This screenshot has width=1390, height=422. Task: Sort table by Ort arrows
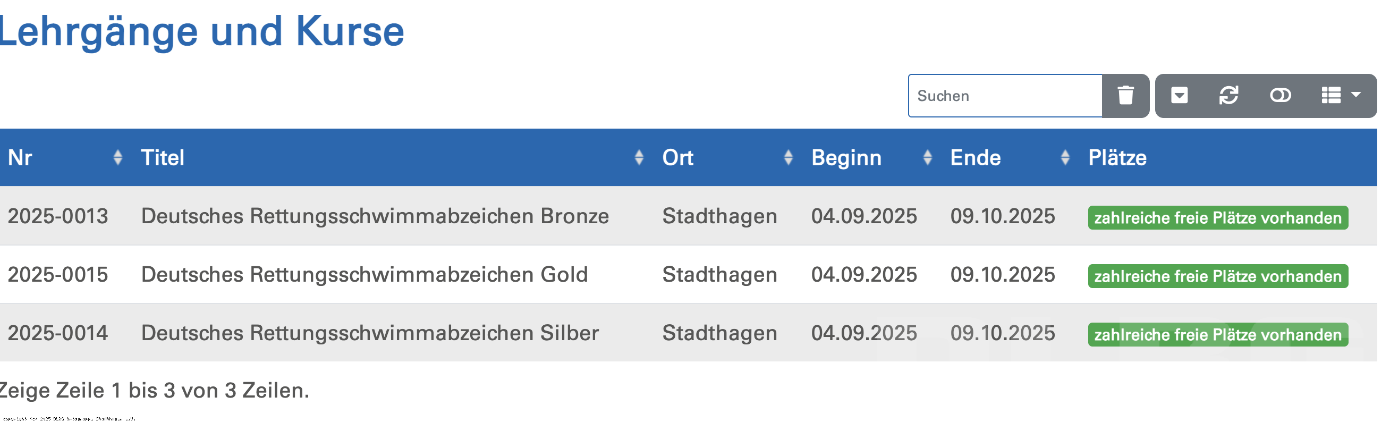(789, 157)
